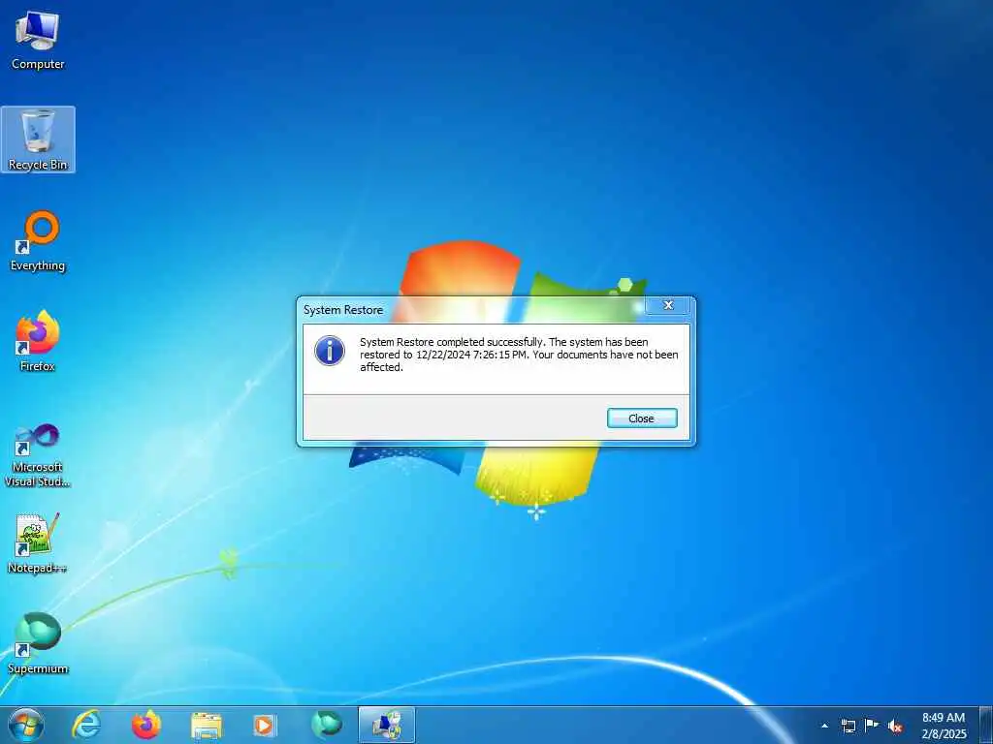
Task: Open Action Center flag icon
Action: tap(872, 726)
